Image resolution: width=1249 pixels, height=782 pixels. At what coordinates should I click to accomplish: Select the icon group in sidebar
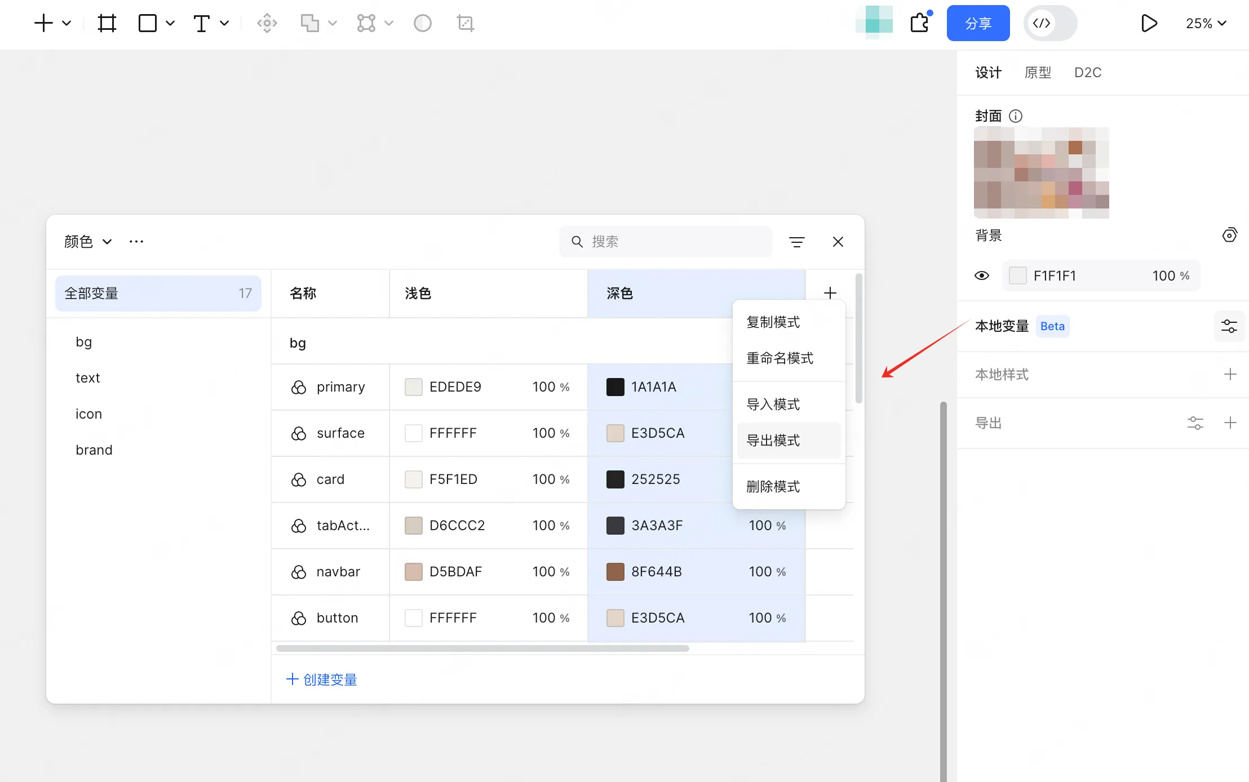[x=89, y=414]
